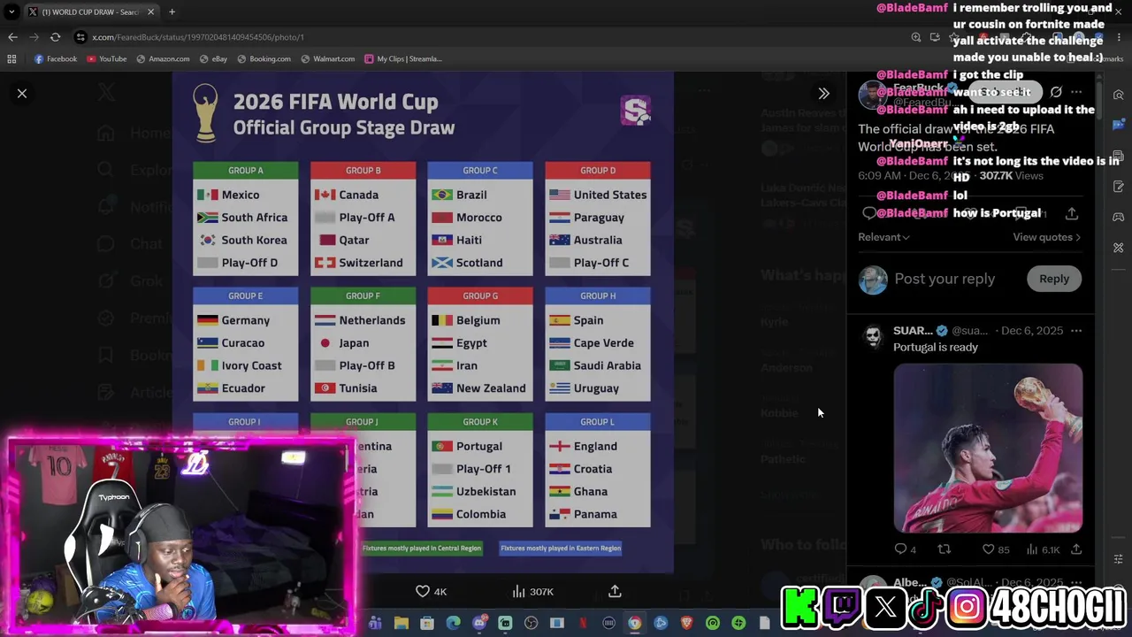Open the bookmarks apps grid icon

(11, 59)
